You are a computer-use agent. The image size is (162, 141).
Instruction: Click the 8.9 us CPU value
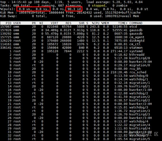(25, 9)
